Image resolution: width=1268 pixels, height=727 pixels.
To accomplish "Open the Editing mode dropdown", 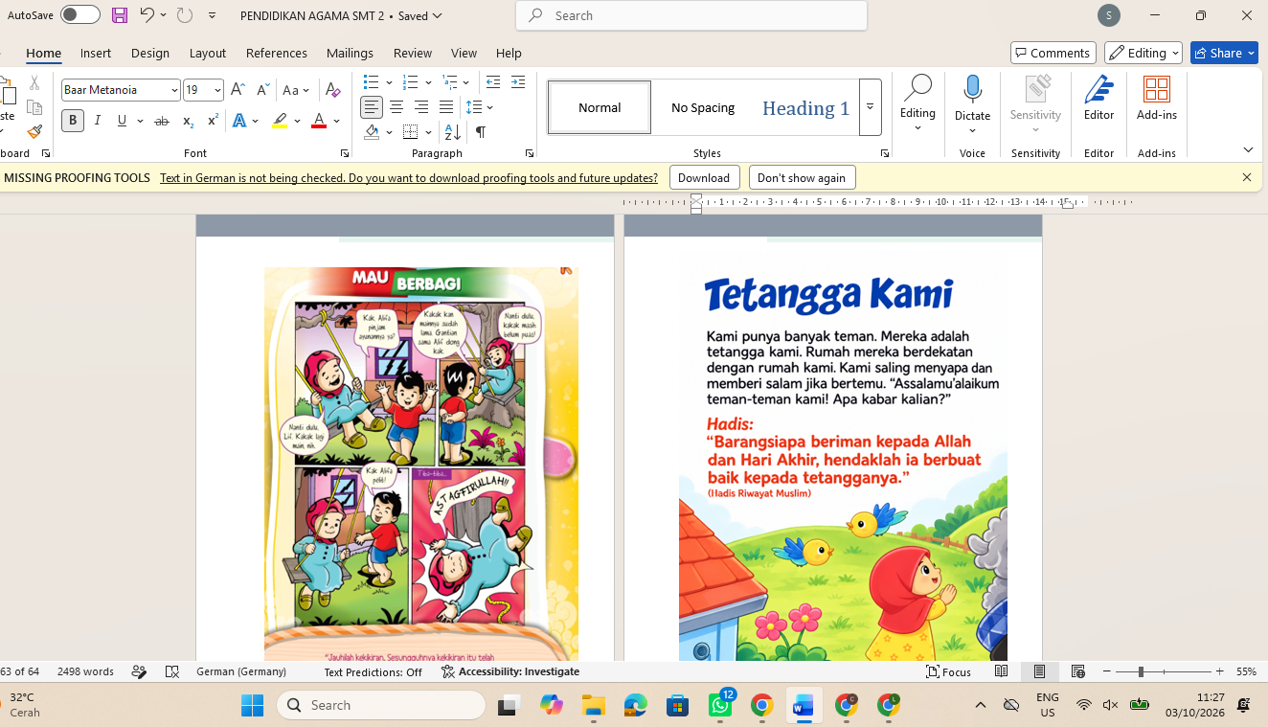I will 1143,53.
